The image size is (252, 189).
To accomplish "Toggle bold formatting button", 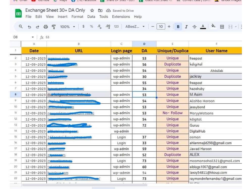I will pyautogui.click(x=178, y=27).
